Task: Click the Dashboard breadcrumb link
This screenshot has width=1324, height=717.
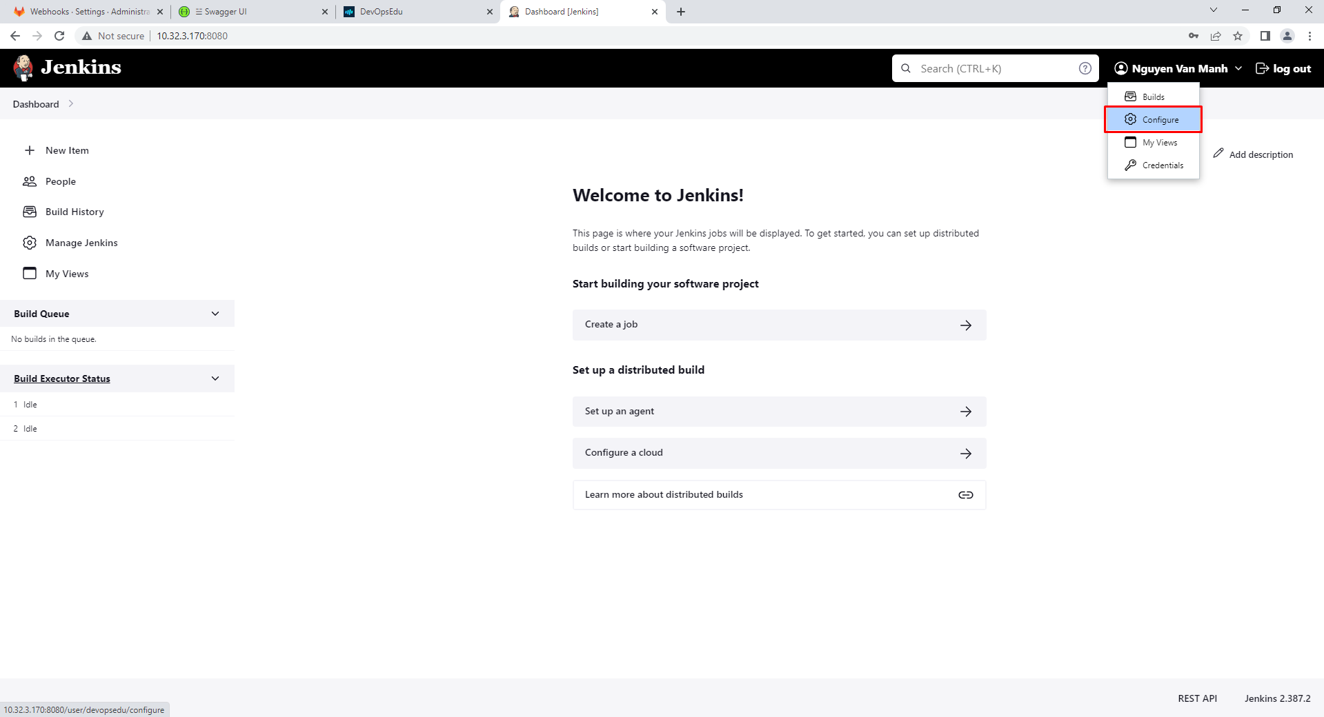Action: [36, 104]
